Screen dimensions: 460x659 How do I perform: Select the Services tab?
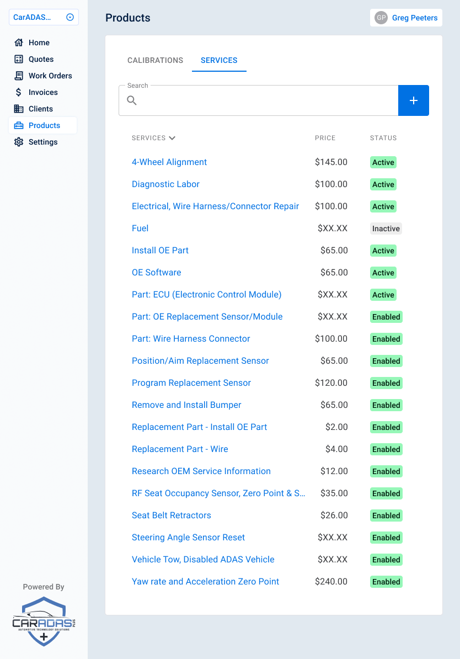pyautogui.click(x=219, y=60)
